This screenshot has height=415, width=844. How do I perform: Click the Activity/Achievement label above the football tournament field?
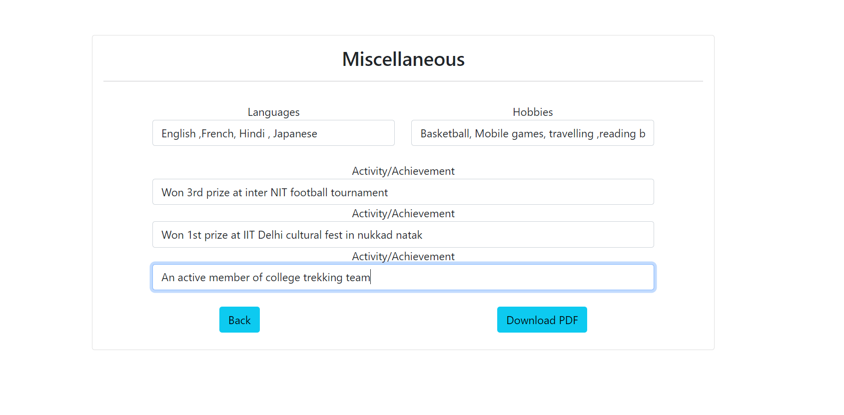(x=403, y=171)
